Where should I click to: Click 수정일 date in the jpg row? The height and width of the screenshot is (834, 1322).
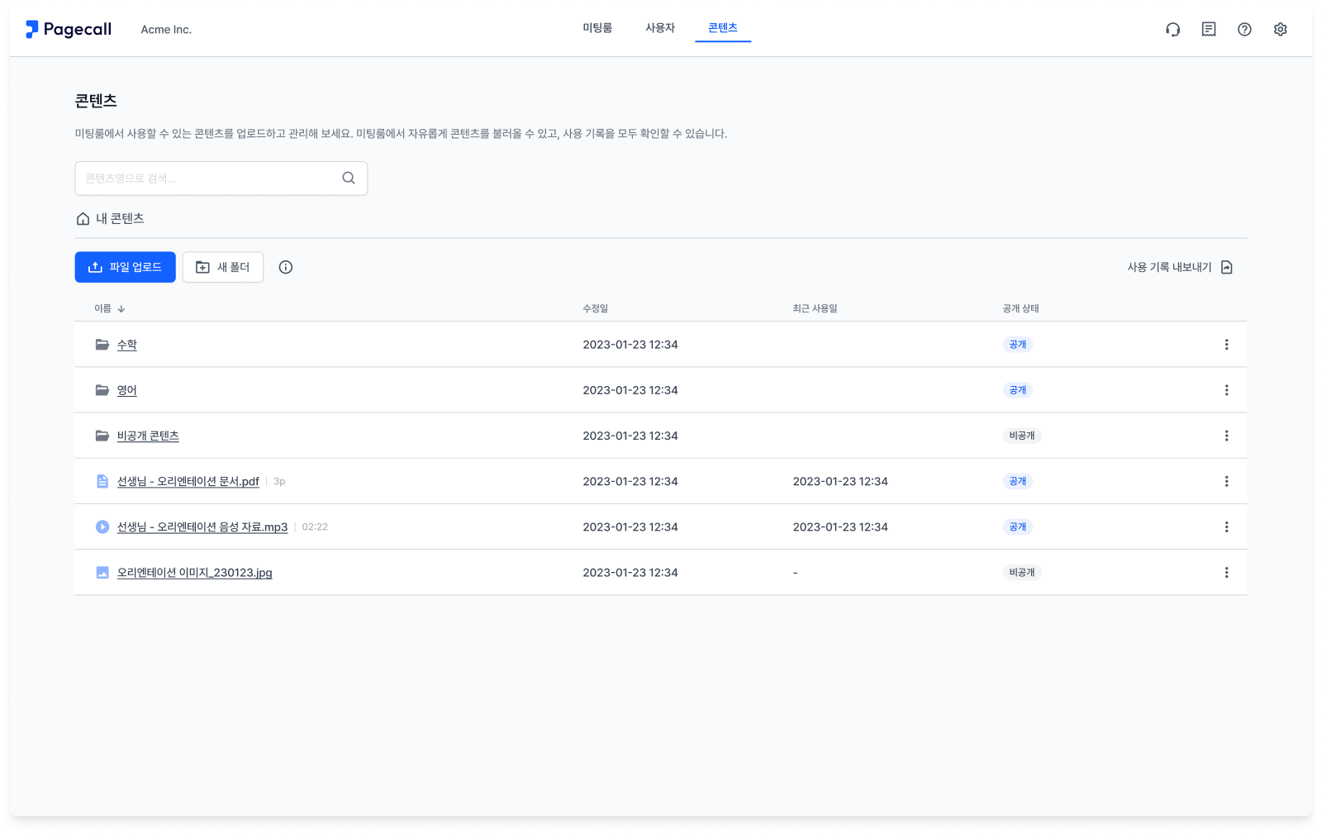click(630, 572)
